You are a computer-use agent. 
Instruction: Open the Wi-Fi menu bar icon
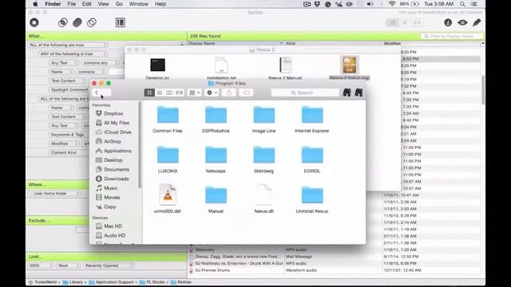point(392,4)
